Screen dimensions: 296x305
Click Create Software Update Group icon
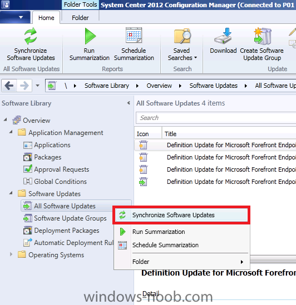click(262, 36)
